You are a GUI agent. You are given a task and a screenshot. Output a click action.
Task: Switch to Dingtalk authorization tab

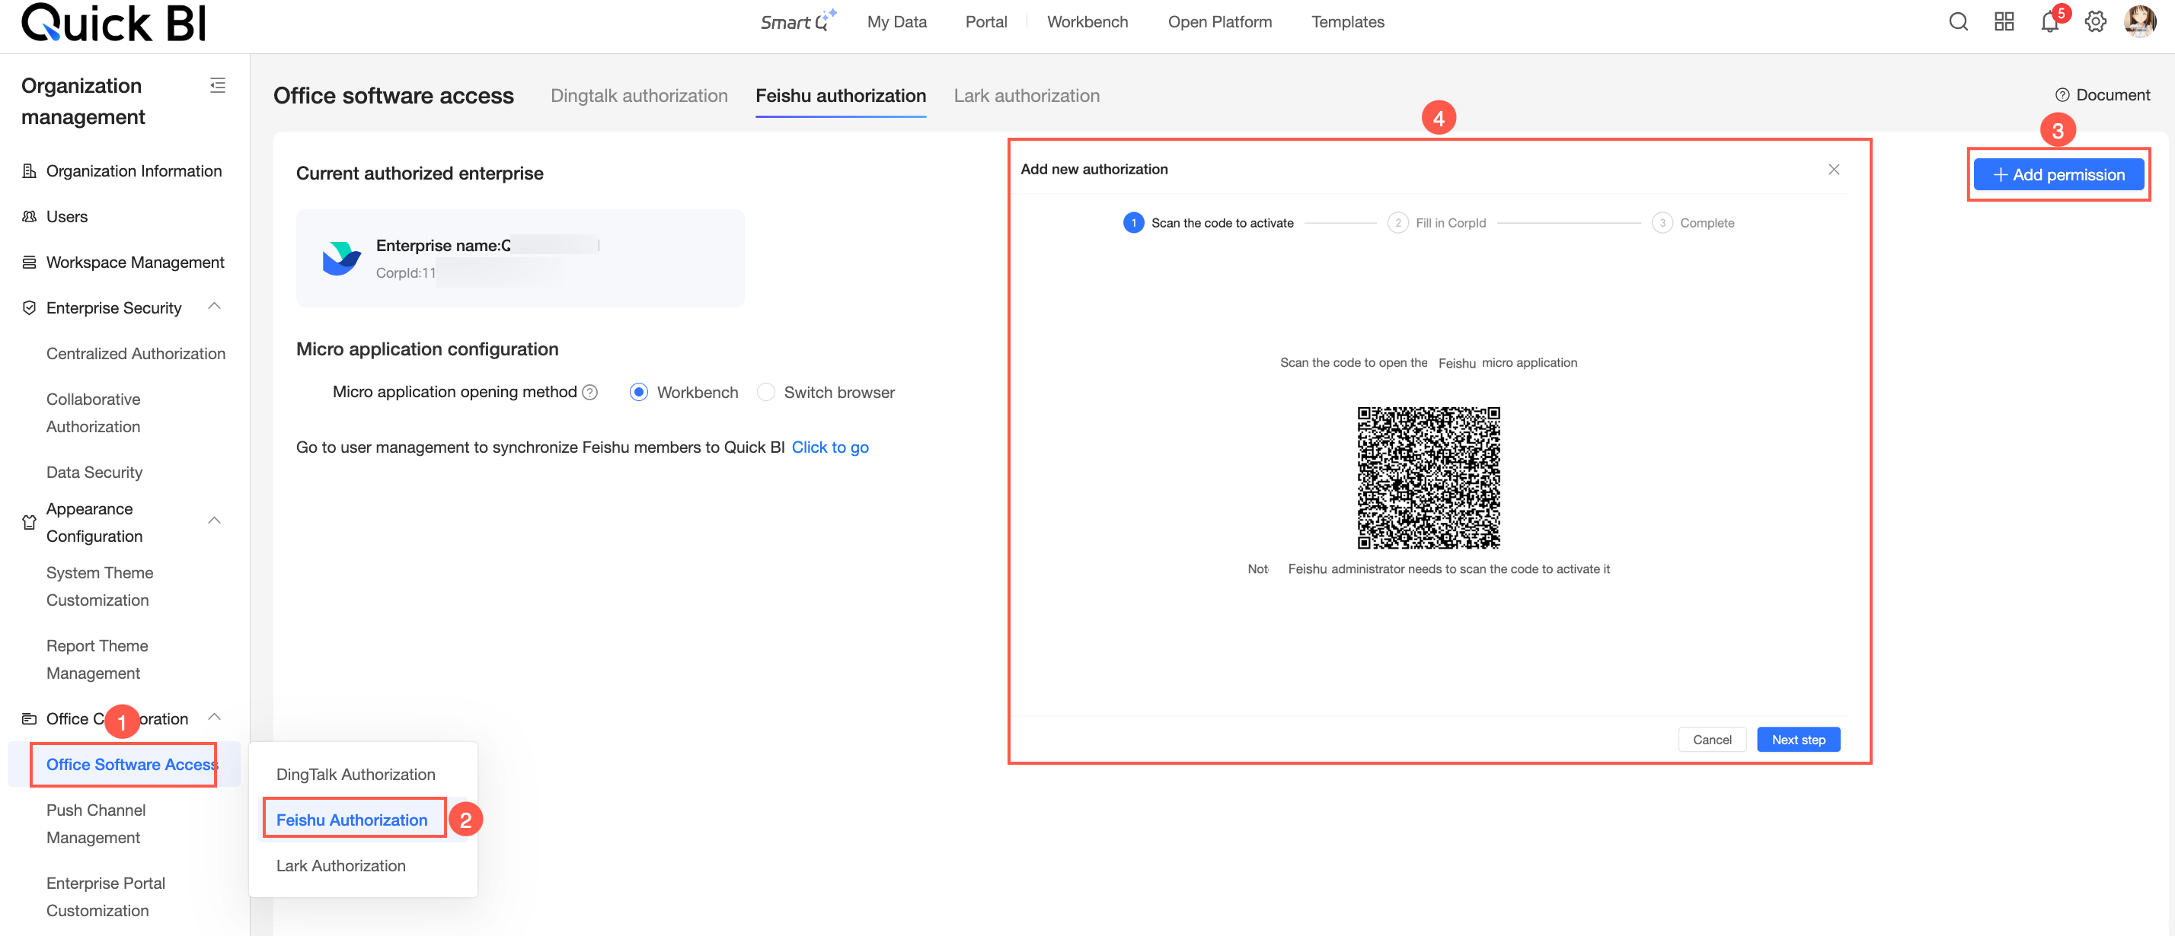coord(639,96)
